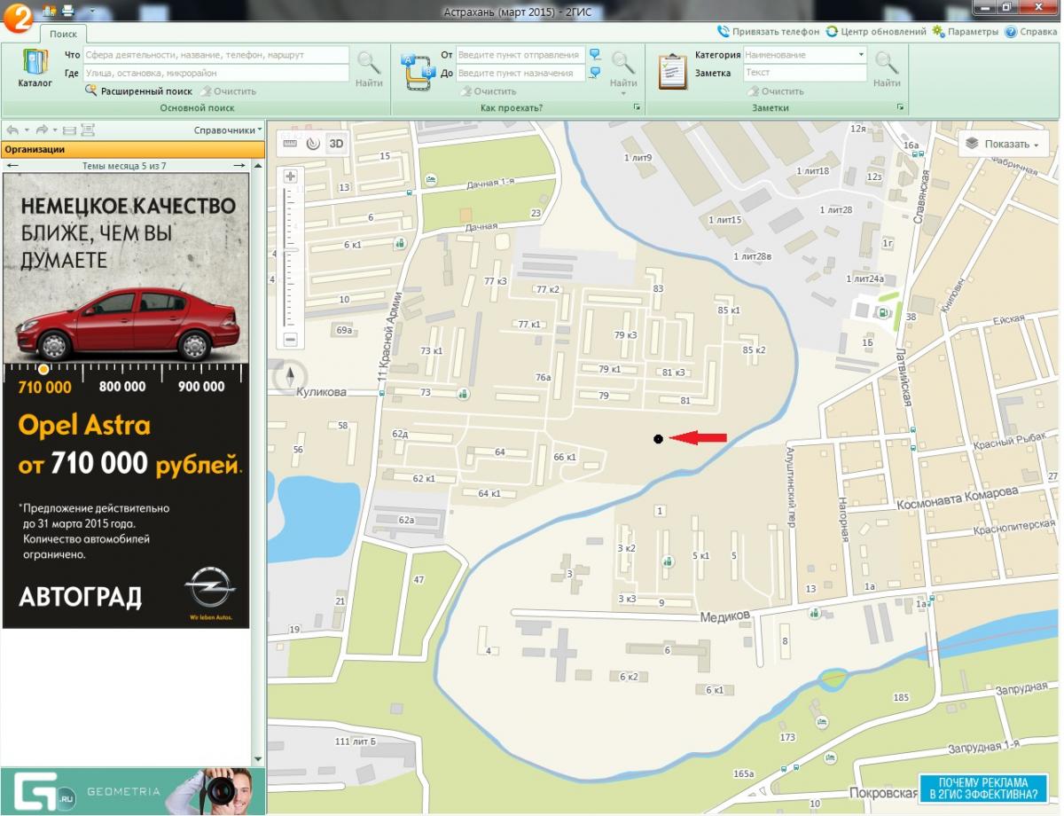Viewport: 1064px width, 816px height.
Task: Open the back button history dropdown arrow
Action: [26, 129]
